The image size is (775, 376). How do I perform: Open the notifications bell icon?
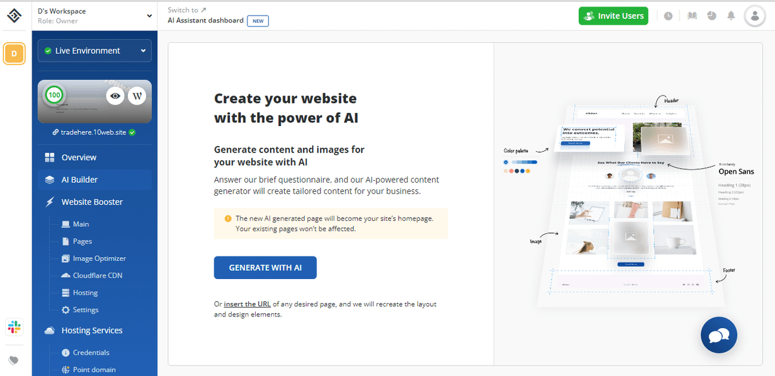pos(731,16)
